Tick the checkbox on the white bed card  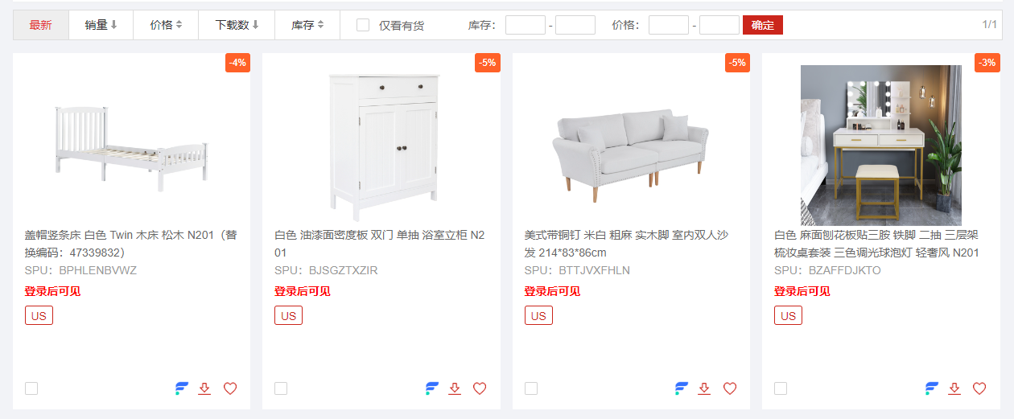pyautogui.click(x=31, y=388)
